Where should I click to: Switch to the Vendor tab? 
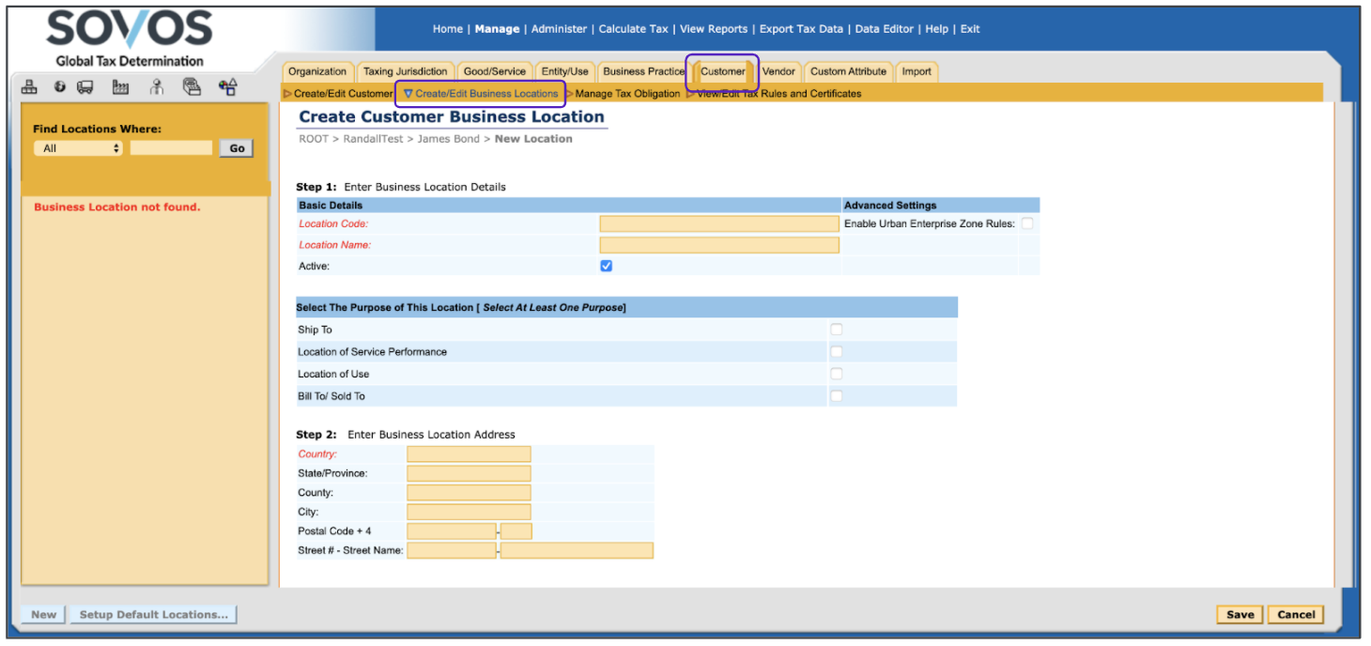click(x=778, y=71)
